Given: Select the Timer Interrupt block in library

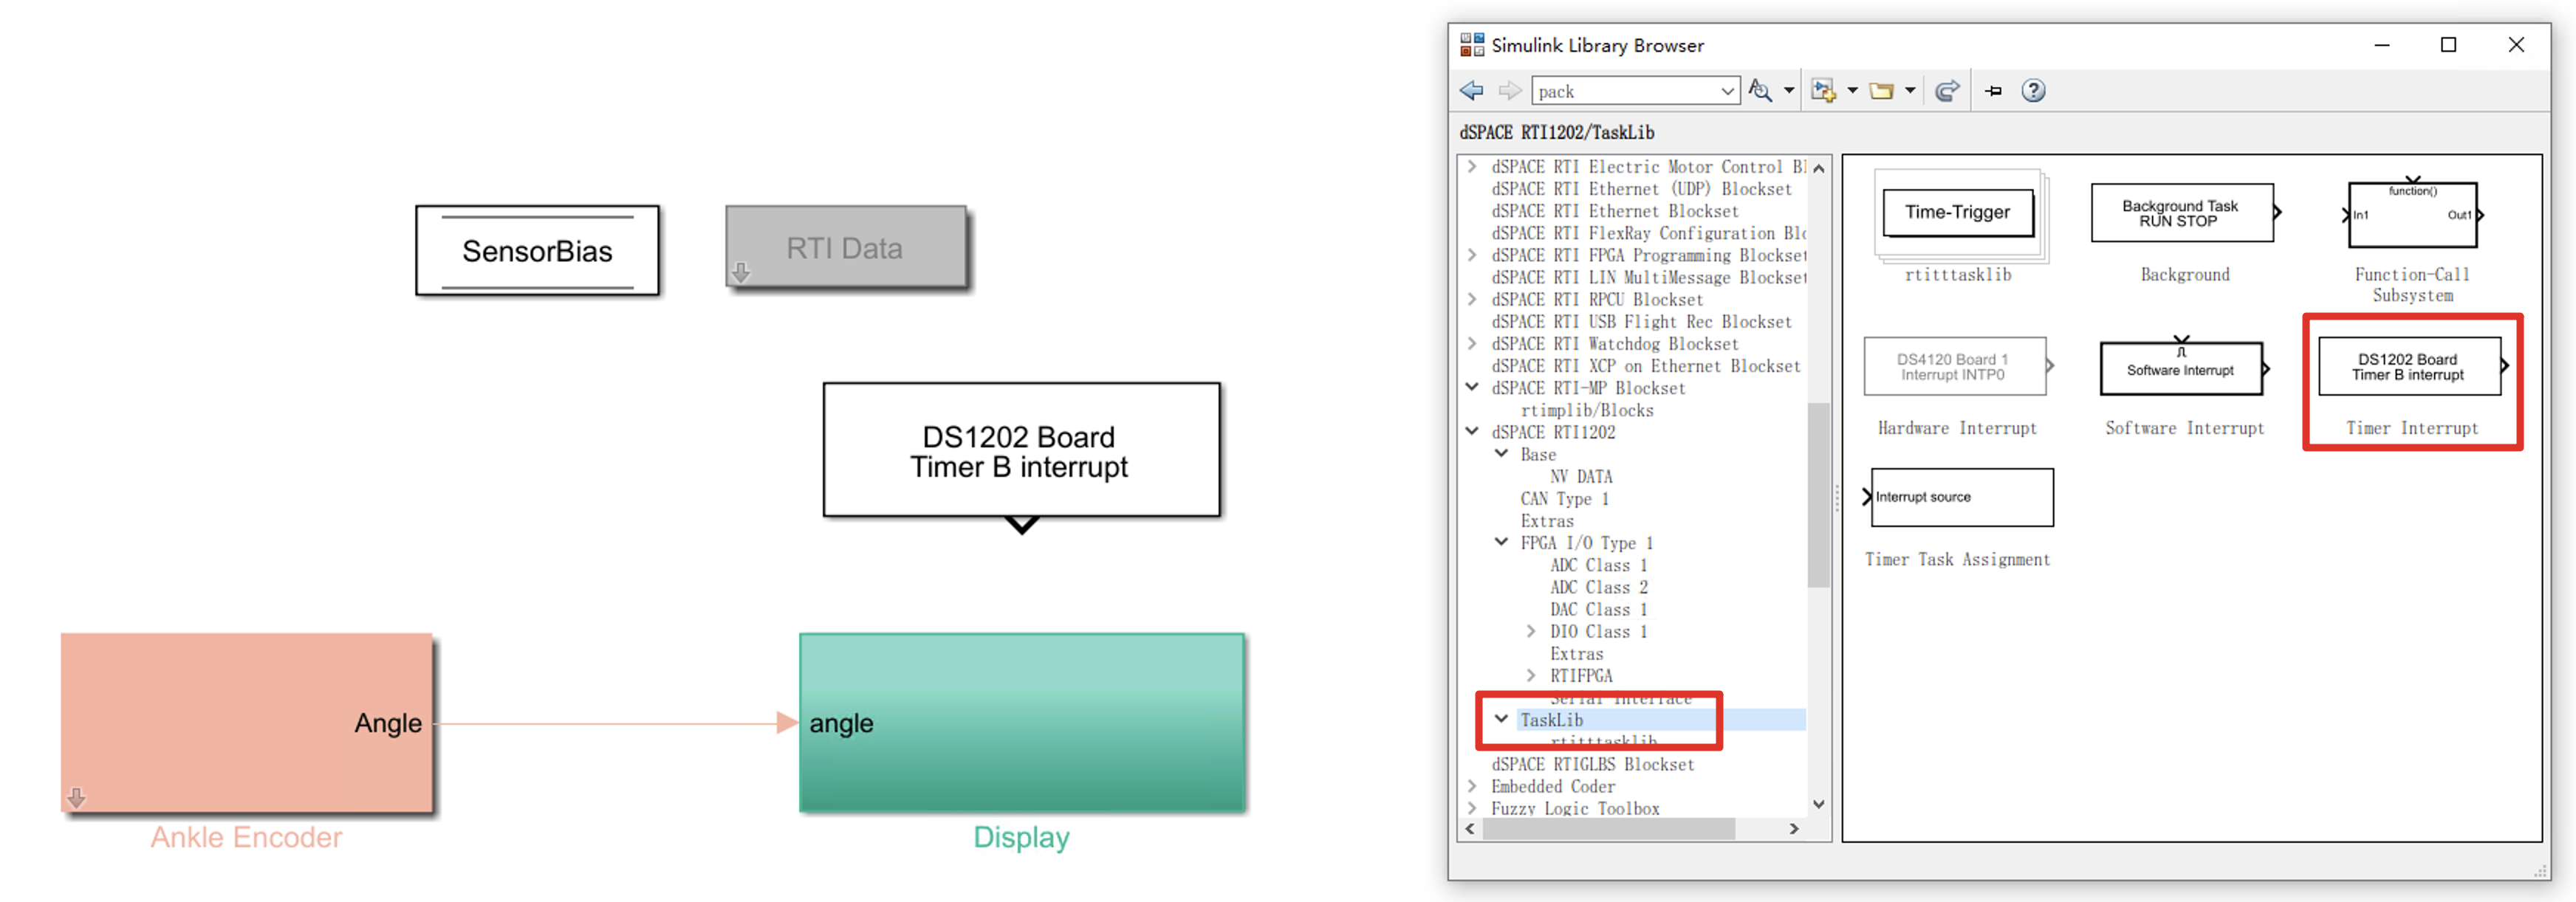Looking at the screenshot, I should 2409,368.
